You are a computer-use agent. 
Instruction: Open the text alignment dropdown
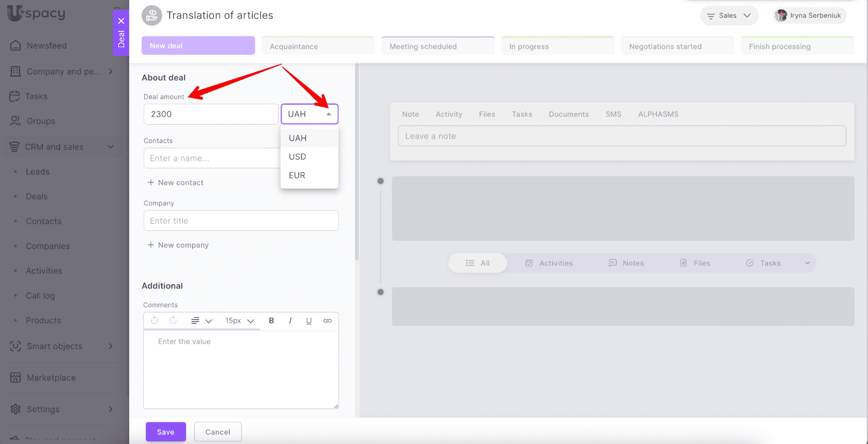click(201, 321)
